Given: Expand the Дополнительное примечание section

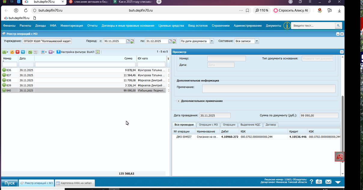Looking at the screenshot, I should point(178,101).
